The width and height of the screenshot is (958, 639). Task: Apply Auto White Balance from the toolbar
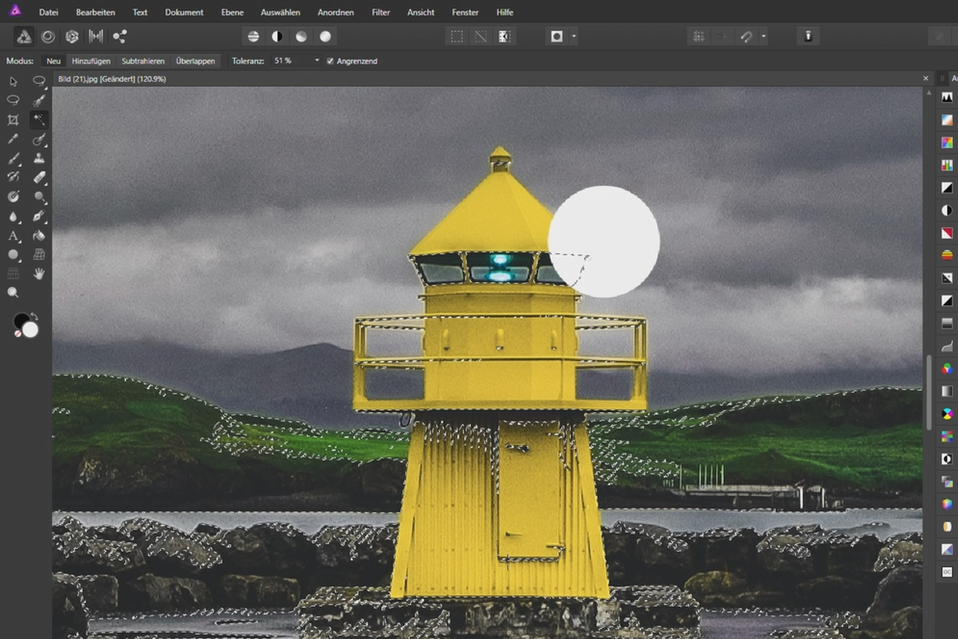click(325, 37)
